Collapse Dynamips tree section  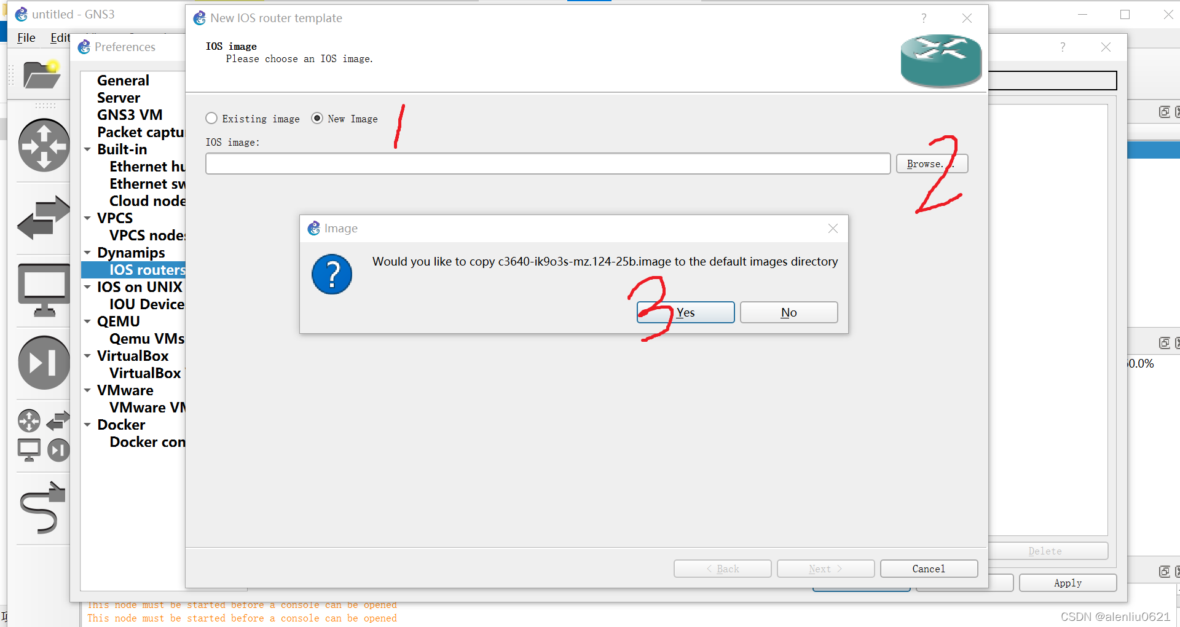click(88, 253)
